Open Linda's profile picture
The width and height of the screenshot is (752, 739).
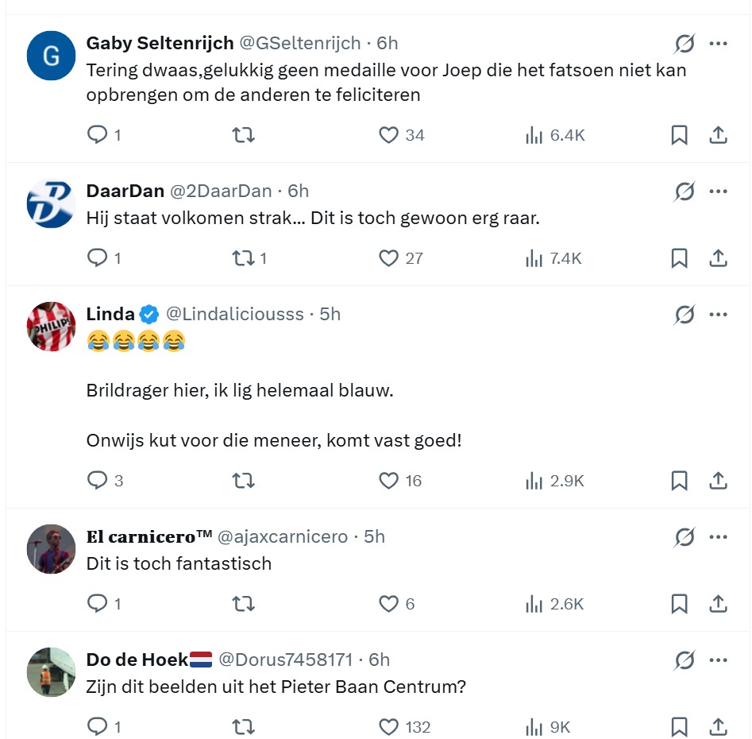(x=51, y=327)
